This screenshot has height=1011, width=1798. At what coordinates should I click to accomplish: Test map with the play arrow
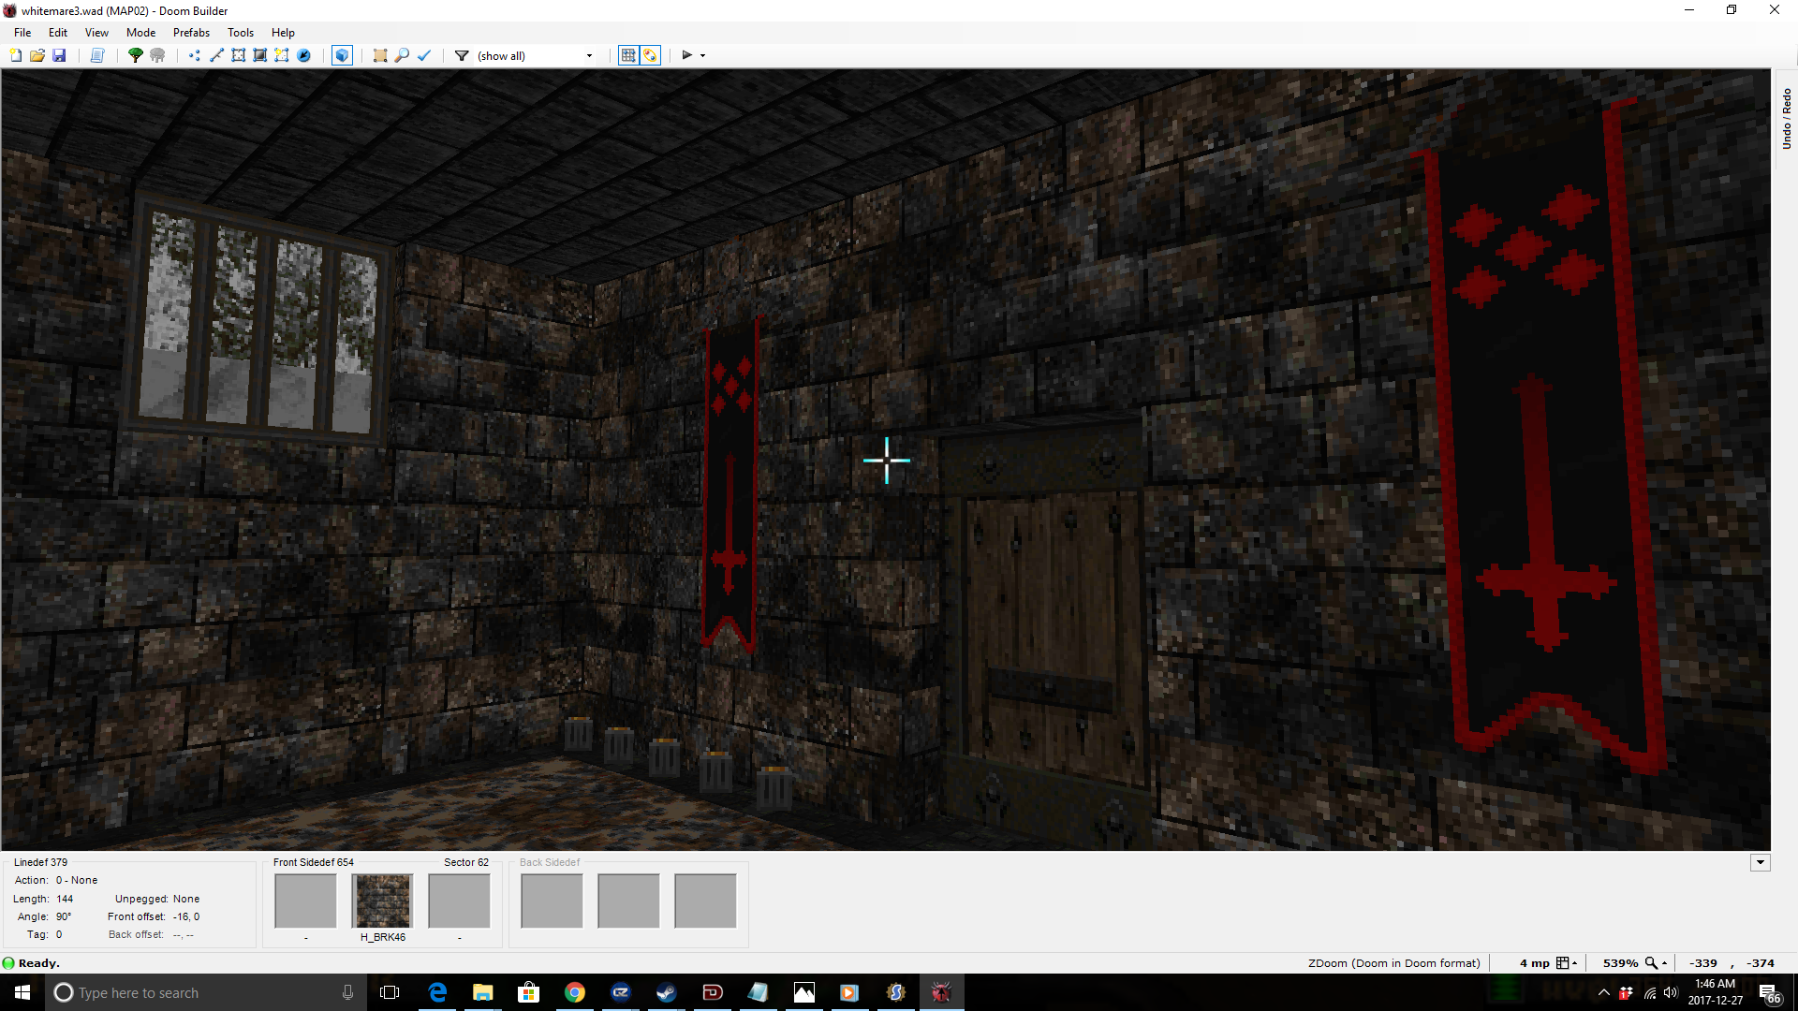pos(687,55)
